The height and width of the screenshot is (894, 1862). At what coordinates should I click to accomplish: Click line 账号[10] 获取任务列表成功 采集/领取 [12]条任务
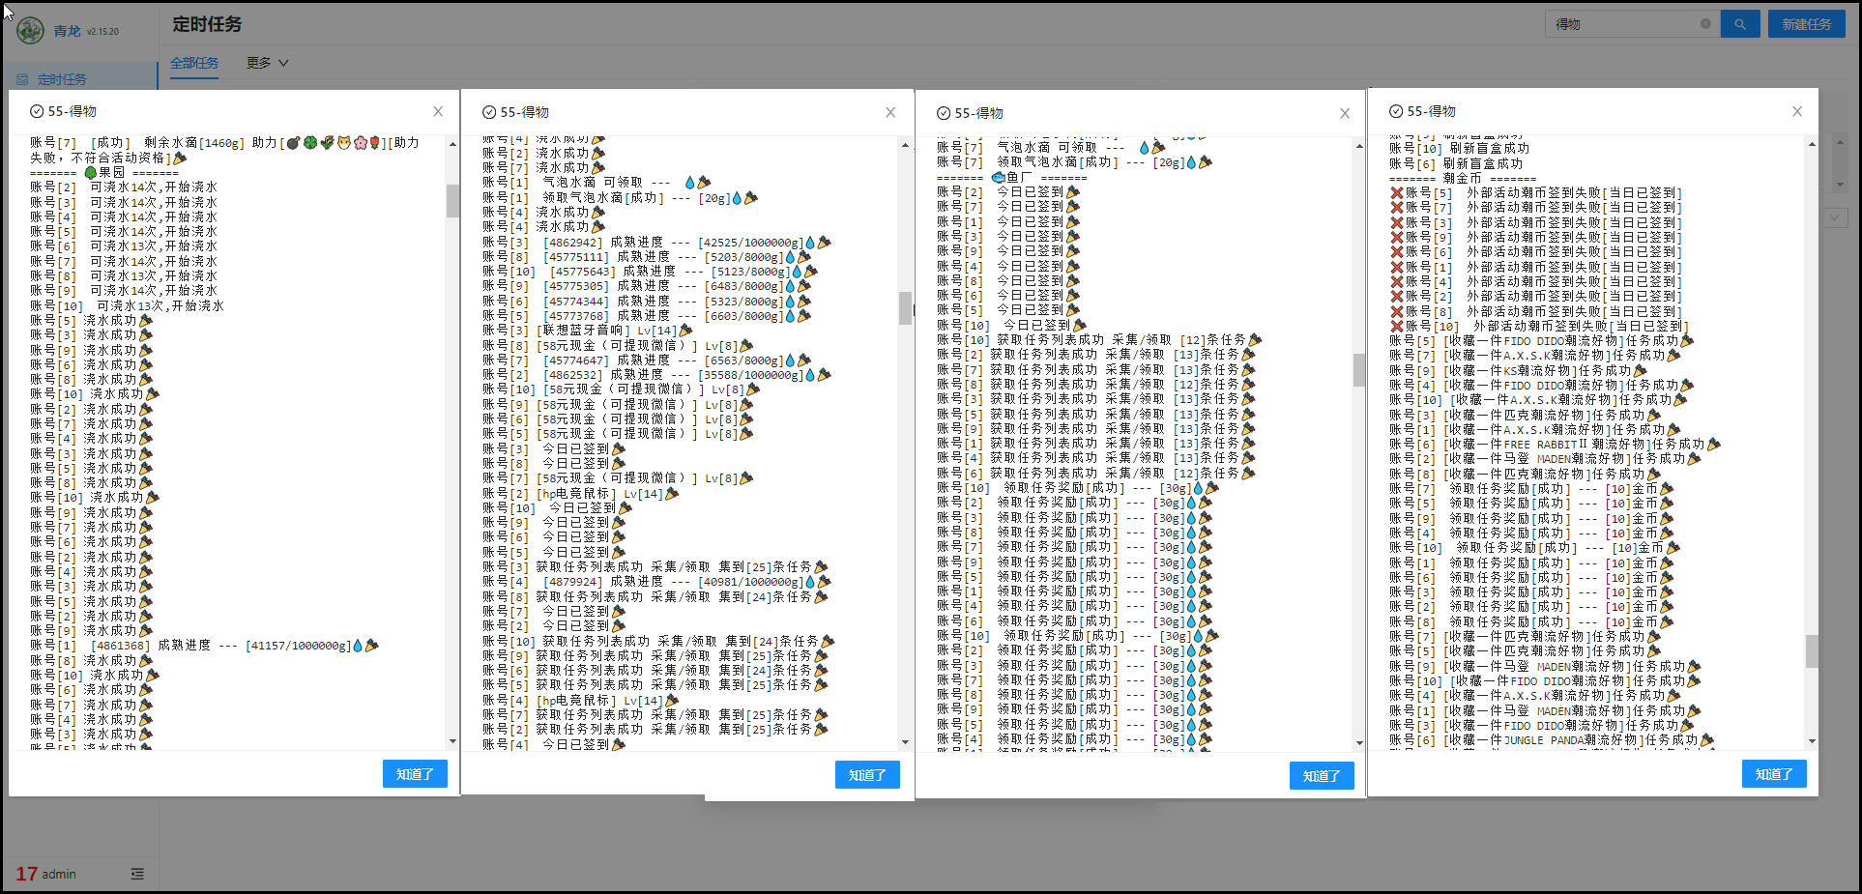[1099, 340]
